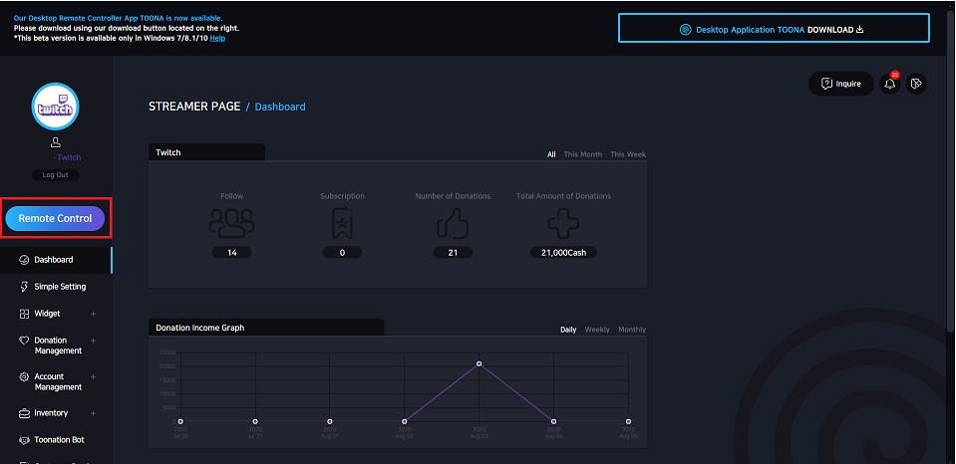Click the Toonation Bot icon
This screenshot has width=956, height=464.
[24, 440]
